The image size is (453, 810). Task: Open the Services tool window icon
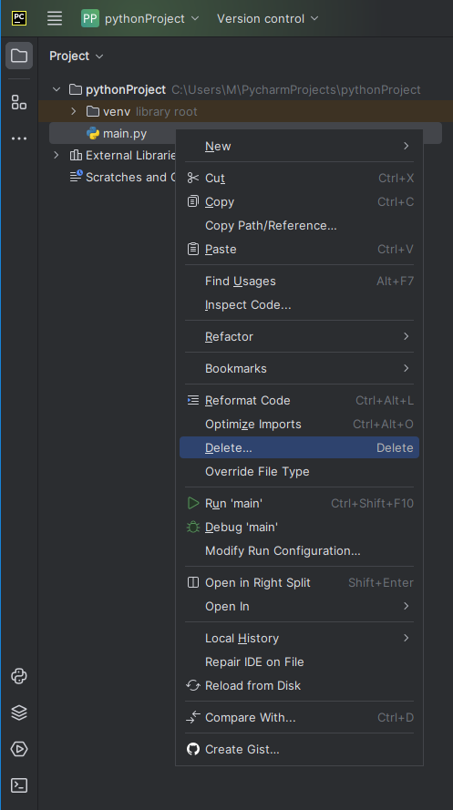(x=19, y=749)
